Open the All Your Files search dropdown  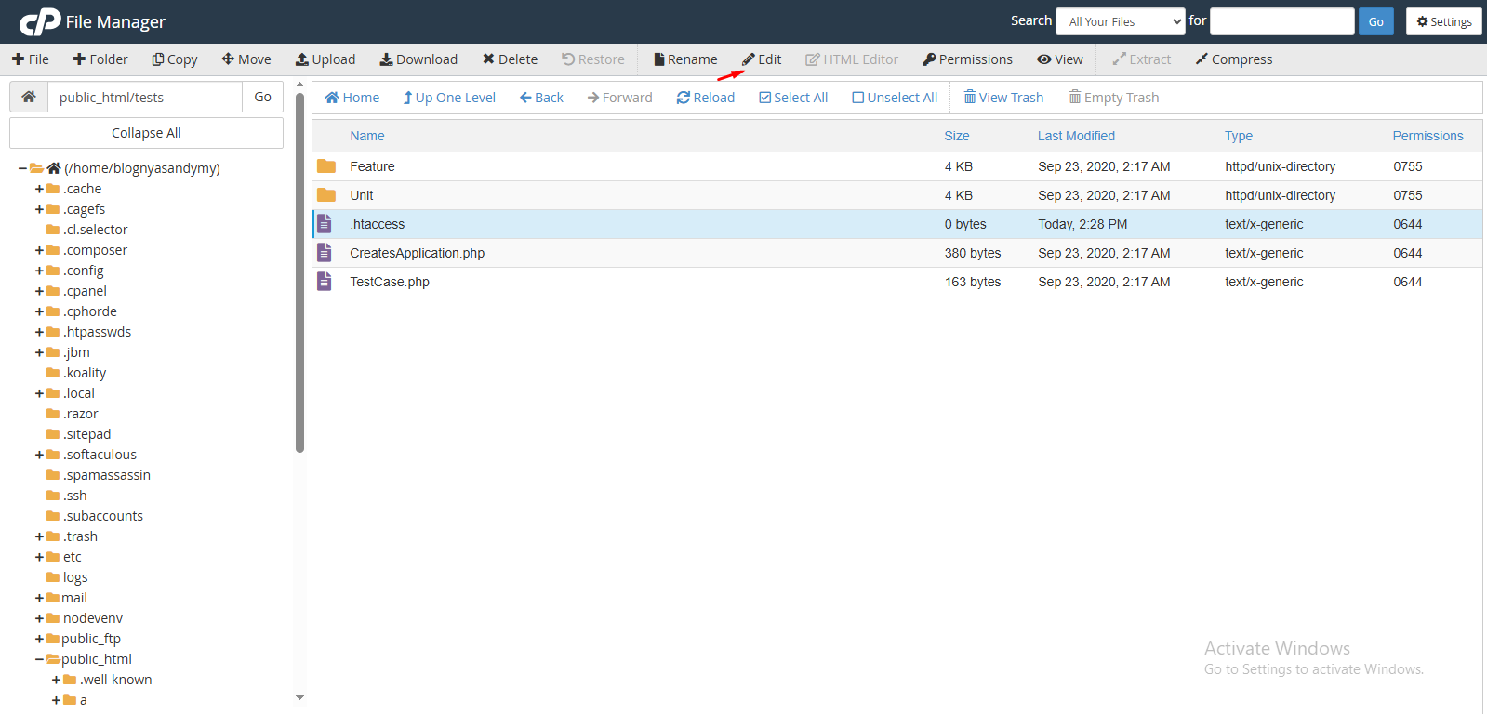(1120, 21)
